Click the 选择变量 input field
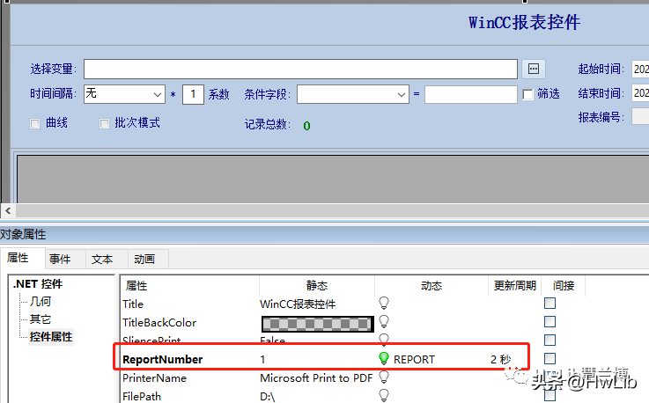The height and width of the screenshot is (403, 649). pos(299,70)
